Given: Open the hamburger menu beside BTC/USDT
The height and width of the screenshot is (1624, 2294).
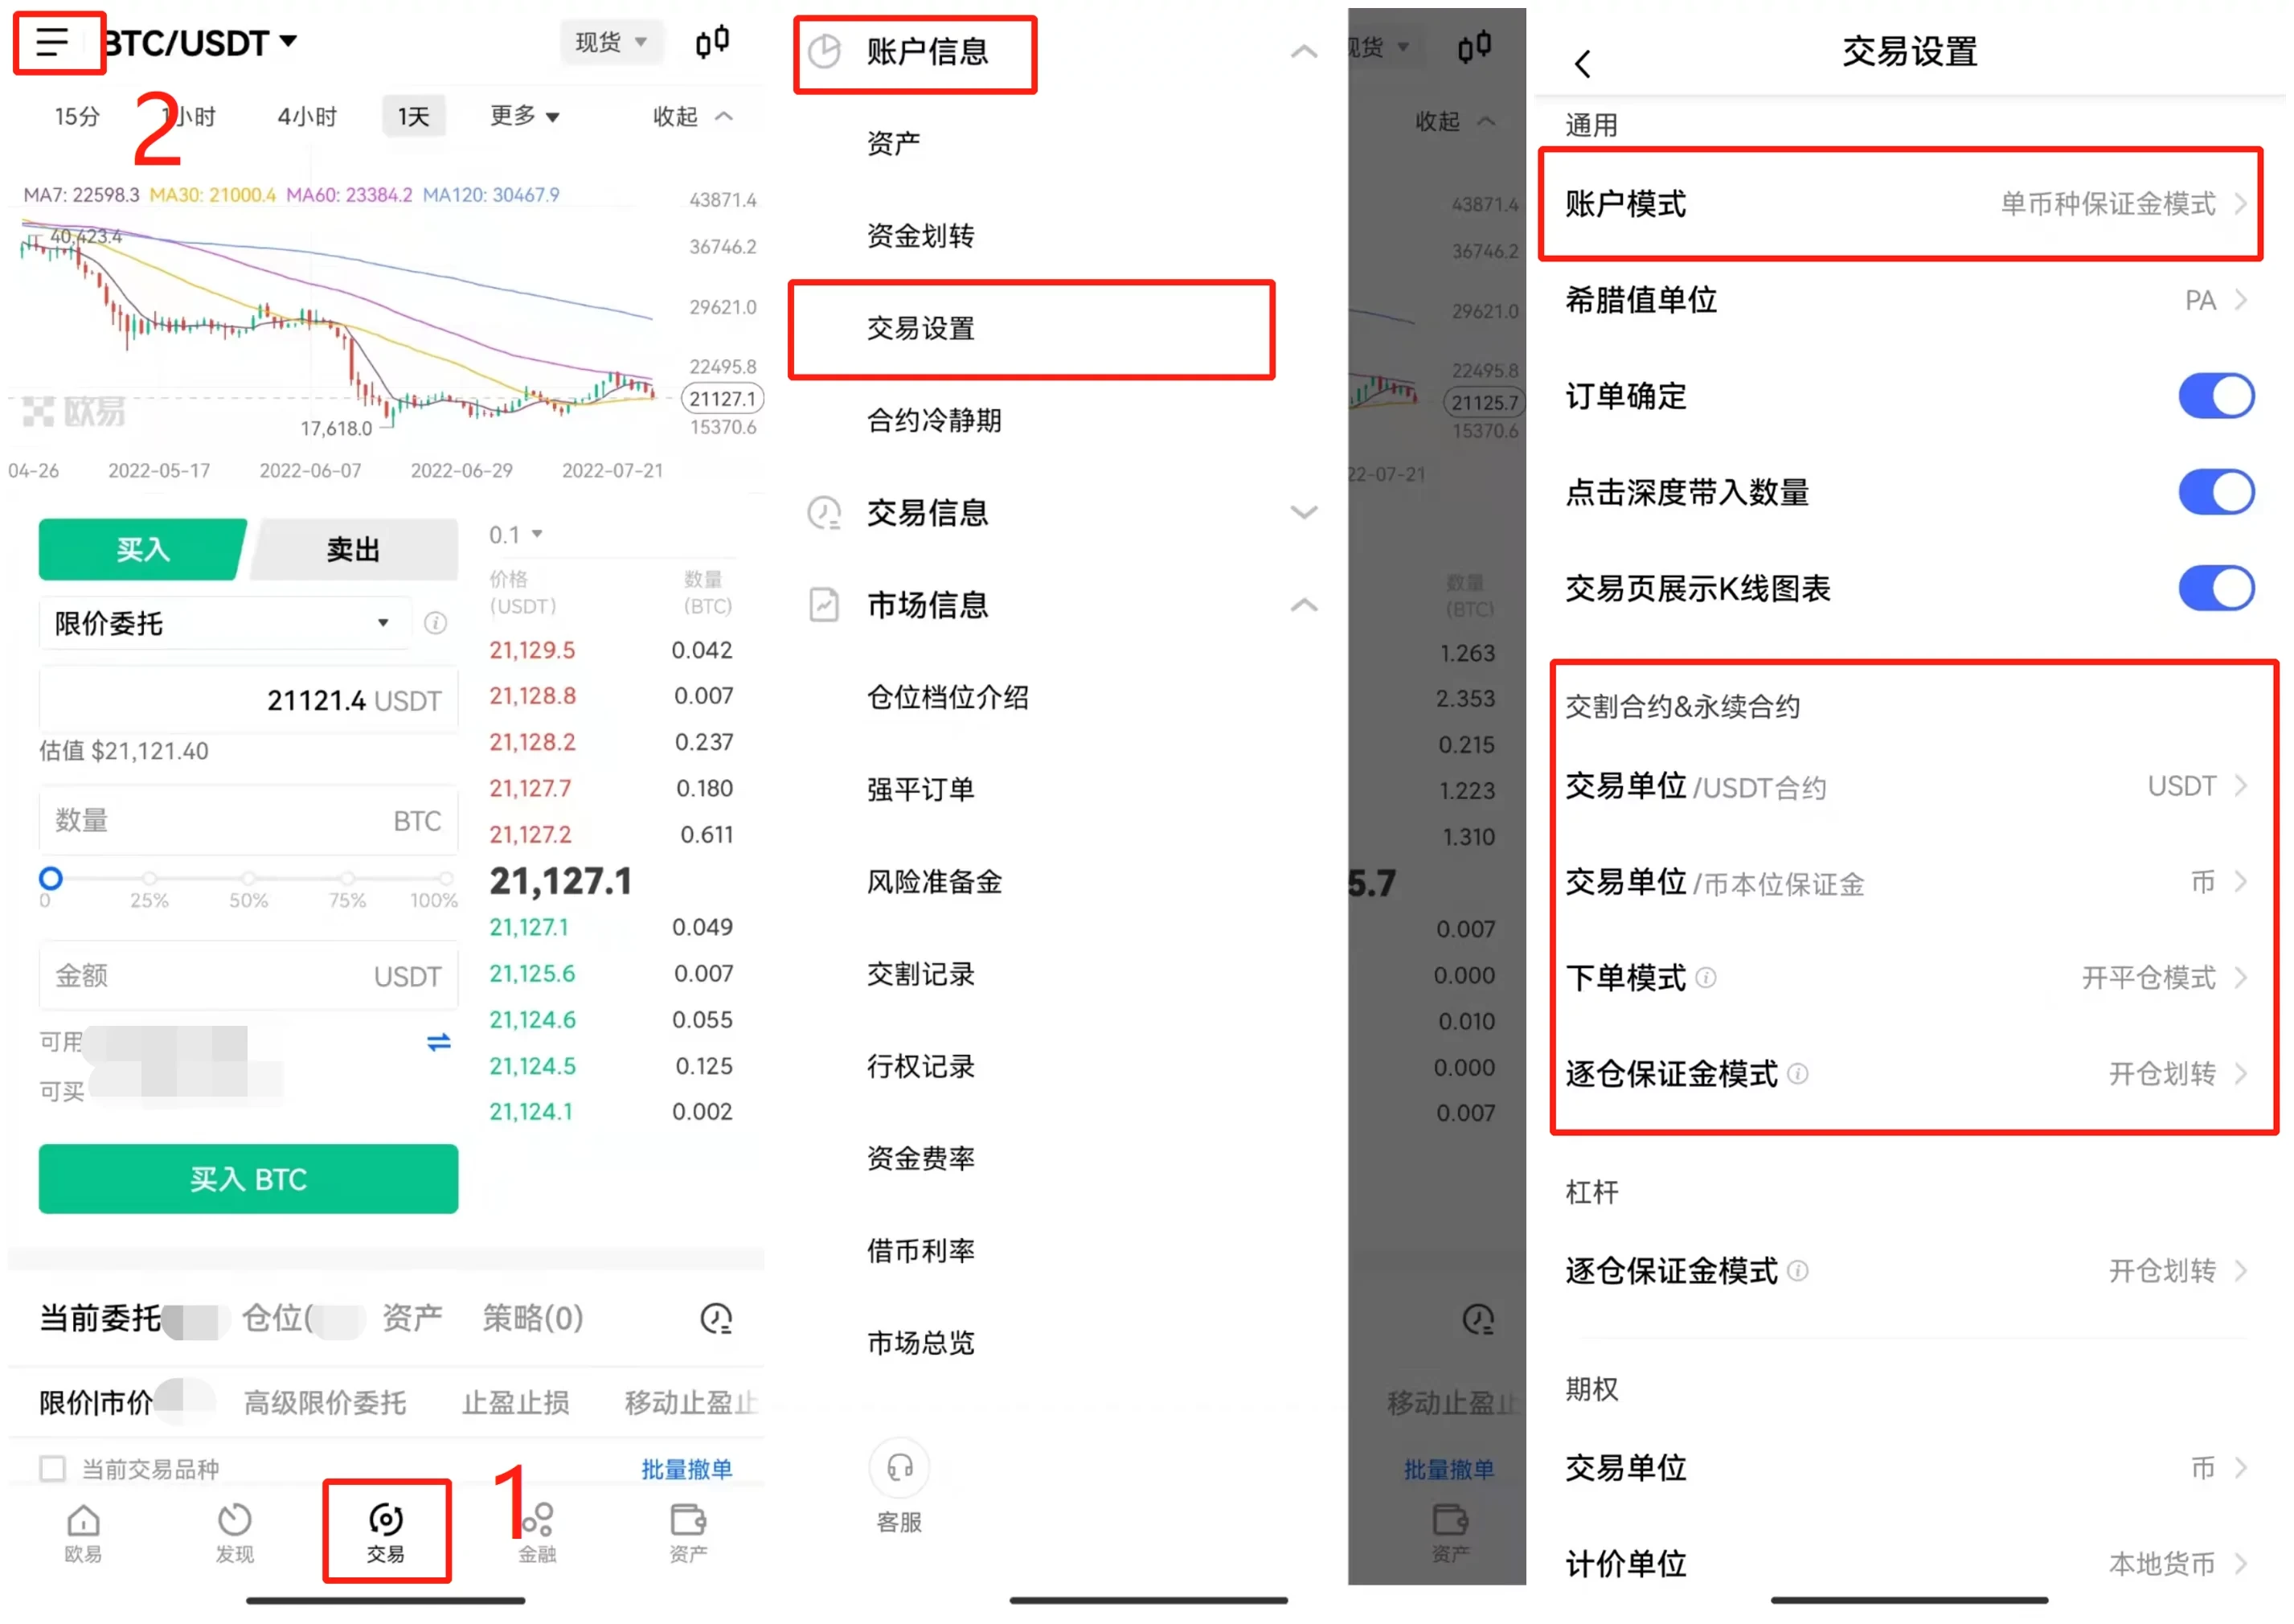Looking at the screenshot, I should coord(52,42).
